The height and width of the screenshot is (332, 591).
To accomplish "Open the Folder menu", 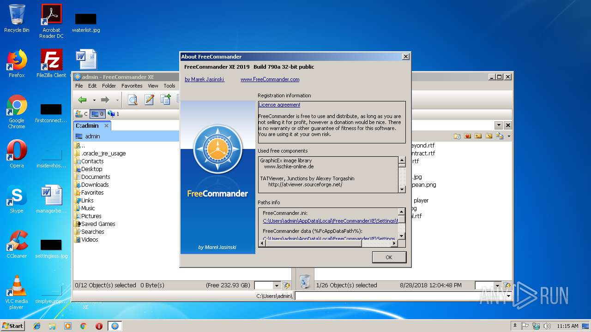I will coord(109,86).
